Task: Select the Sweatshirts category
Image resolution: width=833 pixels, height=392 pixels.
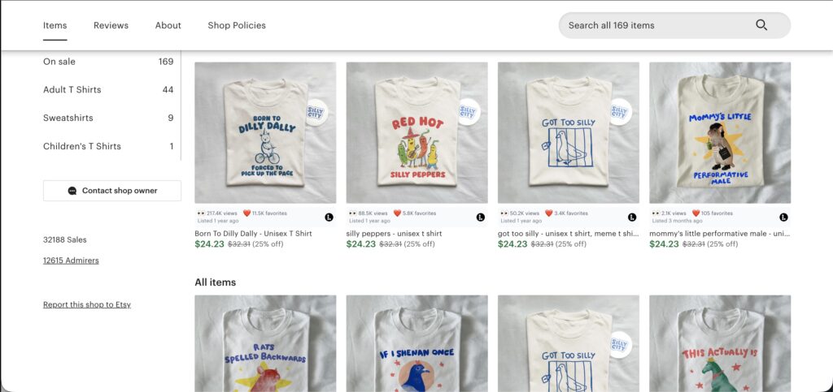Action: (68, 118)
